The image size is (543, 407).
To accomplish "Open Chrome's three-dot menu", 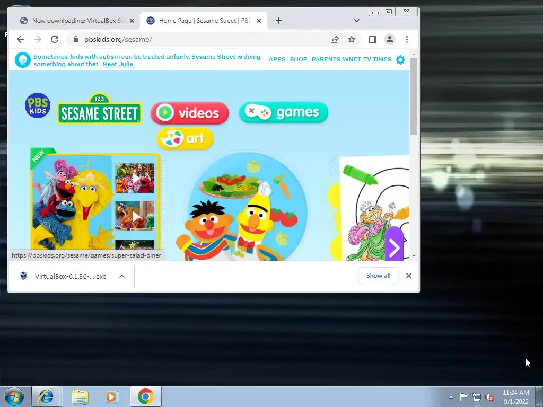I will (407, 39).
